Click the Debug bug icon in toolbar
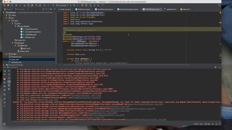The width and height of the screenshot is (232, 130). (x=74, y=5)
